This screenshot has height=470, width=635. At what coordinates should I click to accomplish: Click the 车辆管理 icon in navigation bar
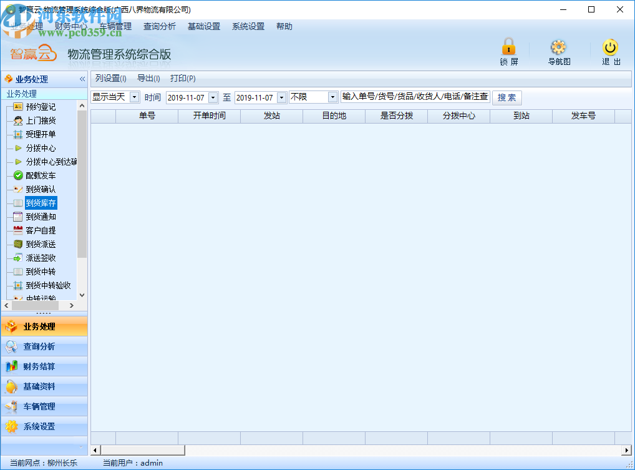pos(11,406)
